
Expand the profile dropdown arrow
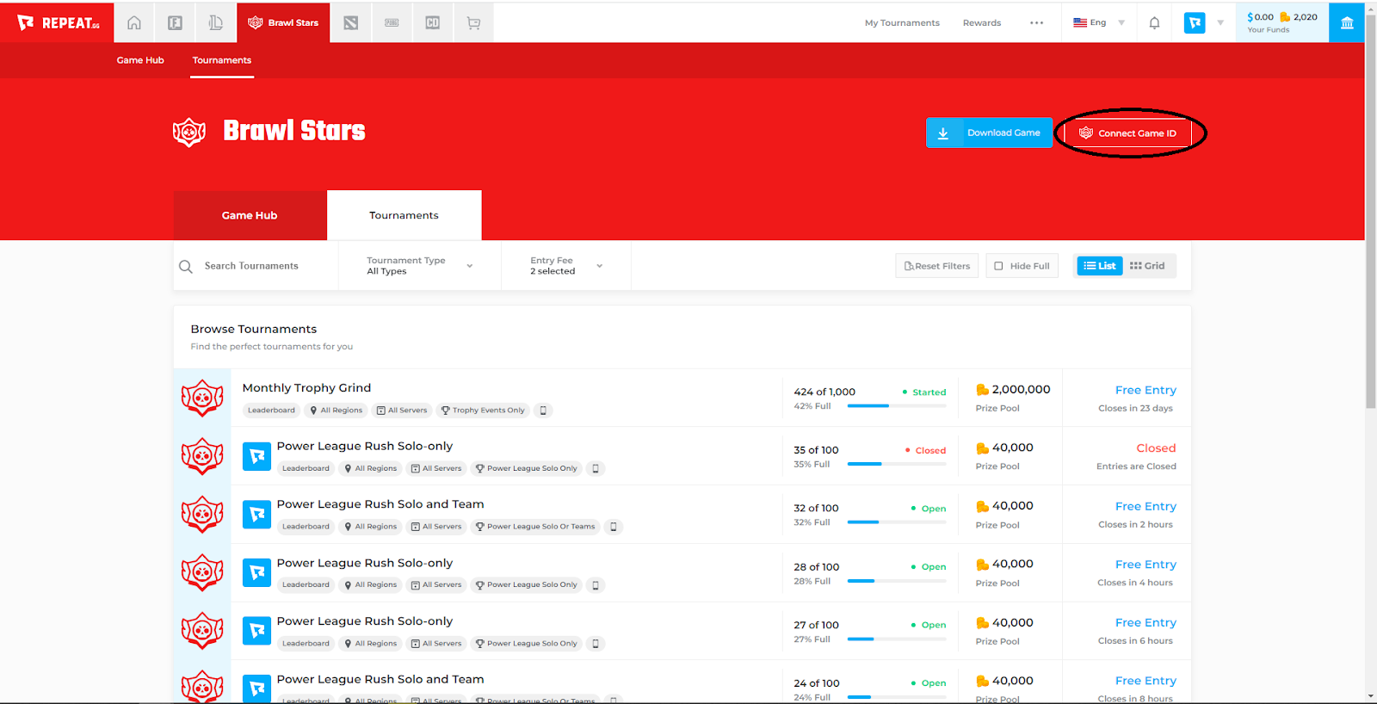point(1220,23)
